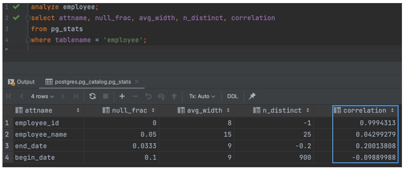Image resolution: width=405 pixels, height=170 pixels.
Task: Sort by n_distinct column arrows
Action: tap(307, 110)
